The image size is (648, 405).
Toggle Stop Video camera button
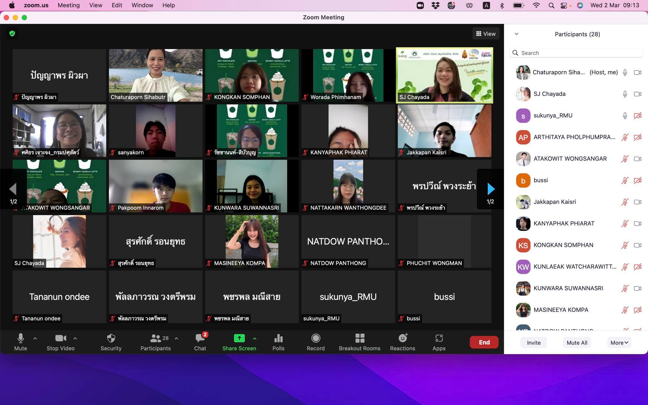click(x=60, y=342)
